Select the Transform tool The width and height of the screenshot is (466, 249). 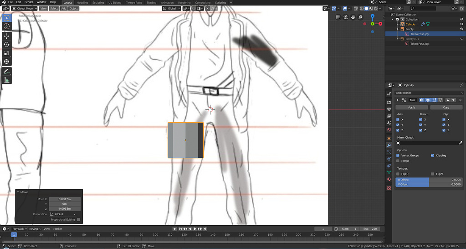pyautogui.click(x=6, y=62)
